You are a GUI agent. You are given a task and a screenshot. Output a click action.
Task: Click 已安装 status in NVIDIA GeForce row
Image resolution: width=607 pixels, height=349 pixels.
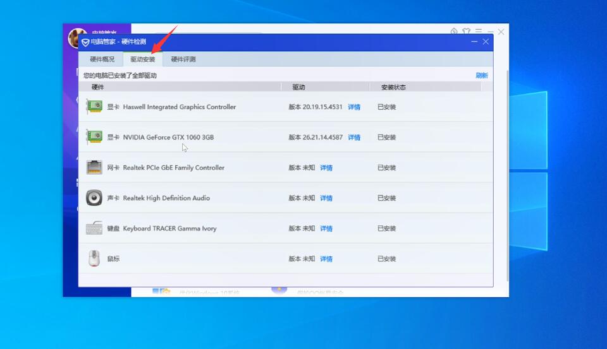[x=387, y=137]
